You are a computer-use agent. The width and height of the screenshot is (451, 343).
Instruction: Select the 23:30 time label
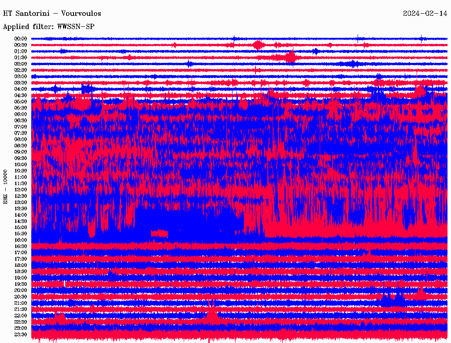[x=21, y=335]
